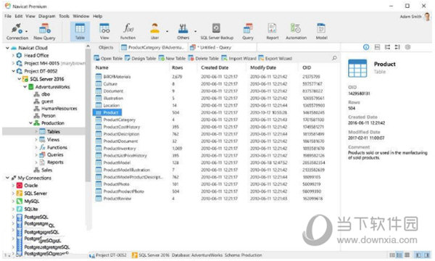The image size is (435, 261).
Task: Switch to ER diagram view icon
Action: click(407, 255)
